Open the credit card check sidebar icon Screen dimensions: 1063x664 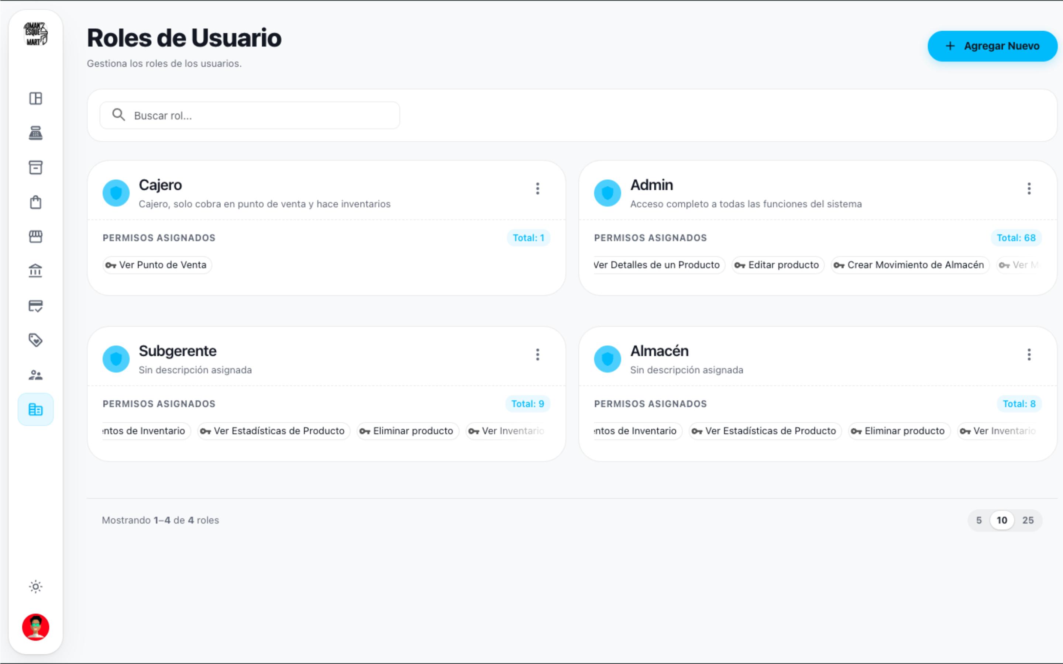coord(35,306)
